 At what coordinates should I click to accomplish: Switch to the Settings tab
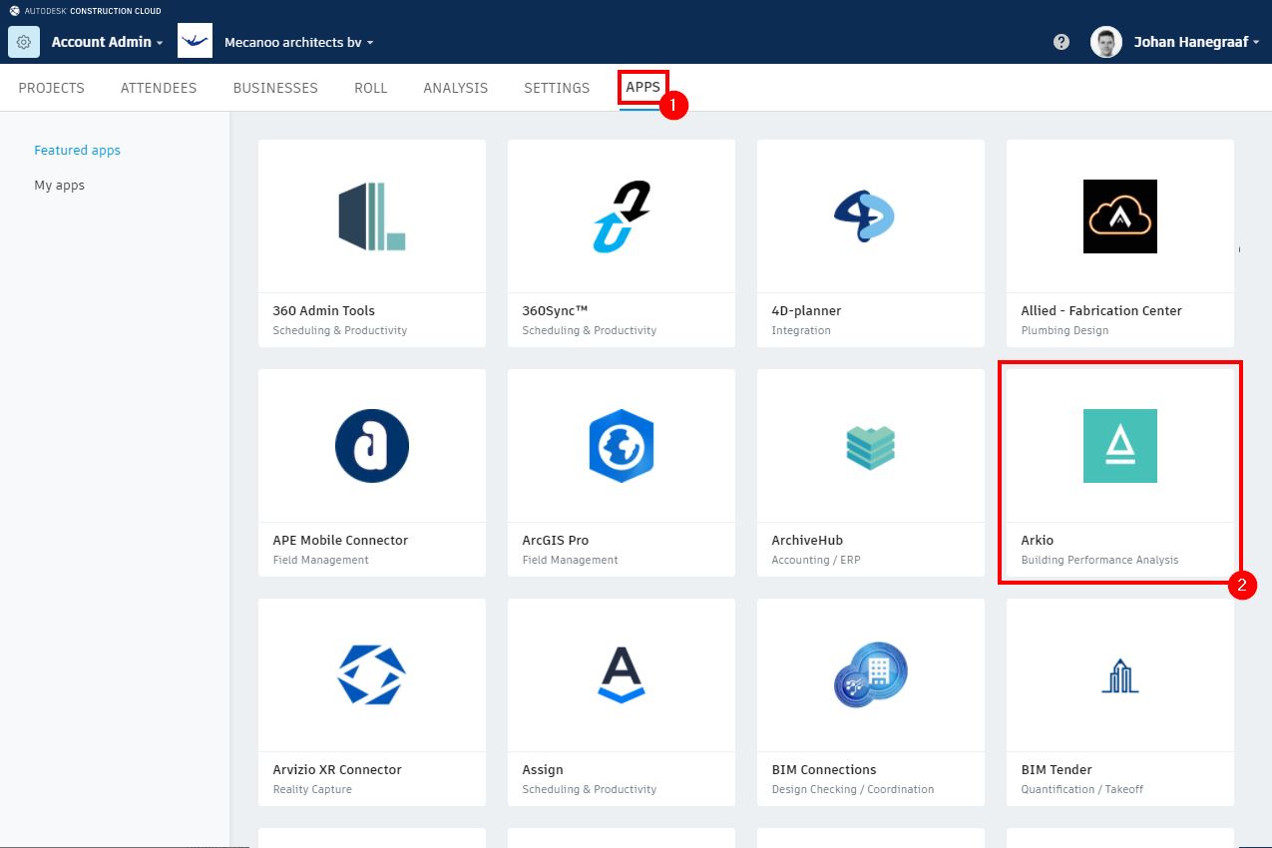coord(557,88)
